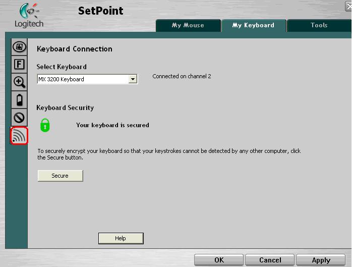Open the keyboard hot keys settings icon
Image resolution: width=352 pixels, height=267 pixels.
pos(19,47)
